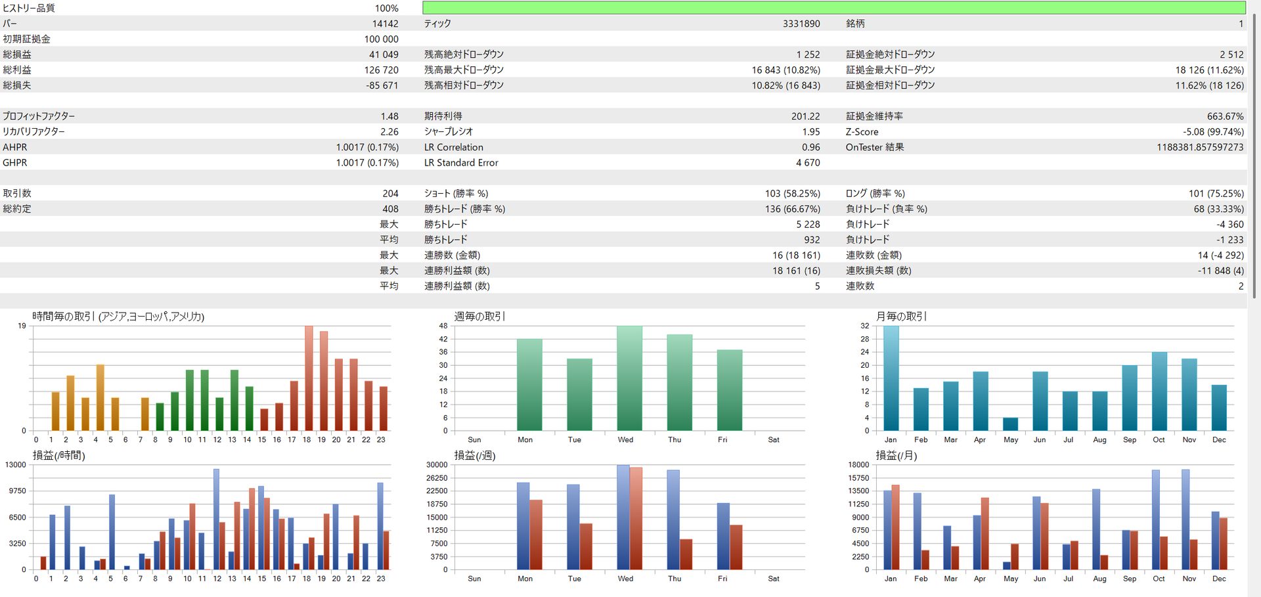Click the Wed bar in 週毎の取引 chart

tap(629, 378)
